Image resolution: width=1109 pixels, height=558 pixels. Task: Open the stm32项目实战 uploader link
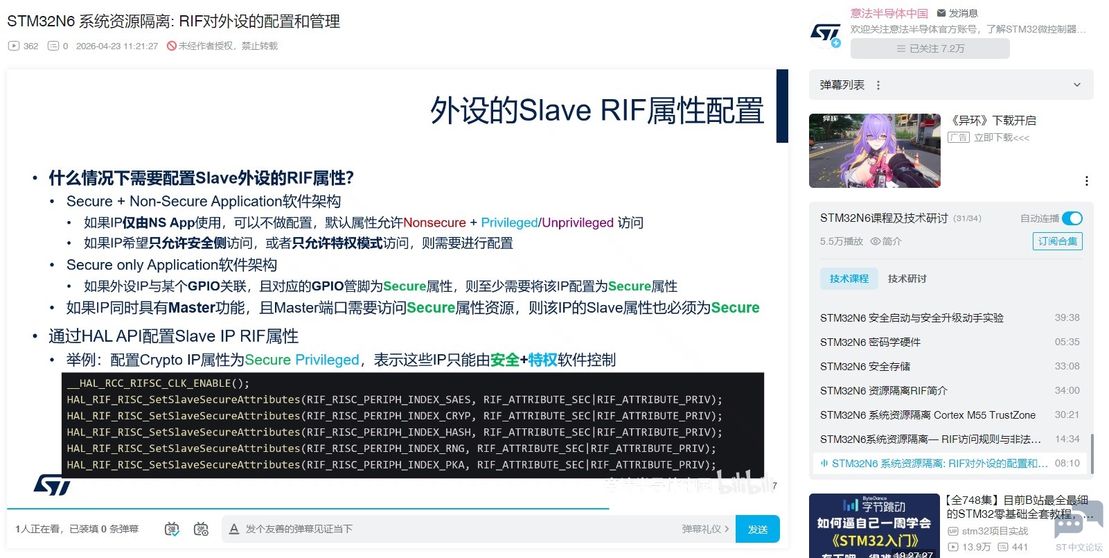[x=995, y=531]
